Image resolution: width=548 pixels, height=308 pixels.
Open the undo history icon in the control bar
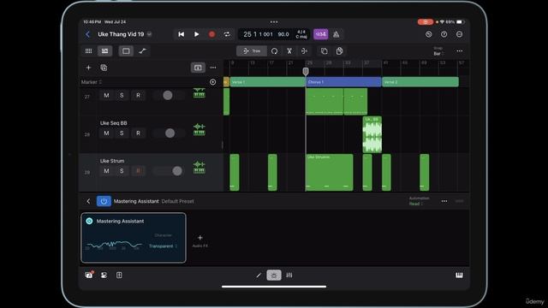tap(428, 34)
